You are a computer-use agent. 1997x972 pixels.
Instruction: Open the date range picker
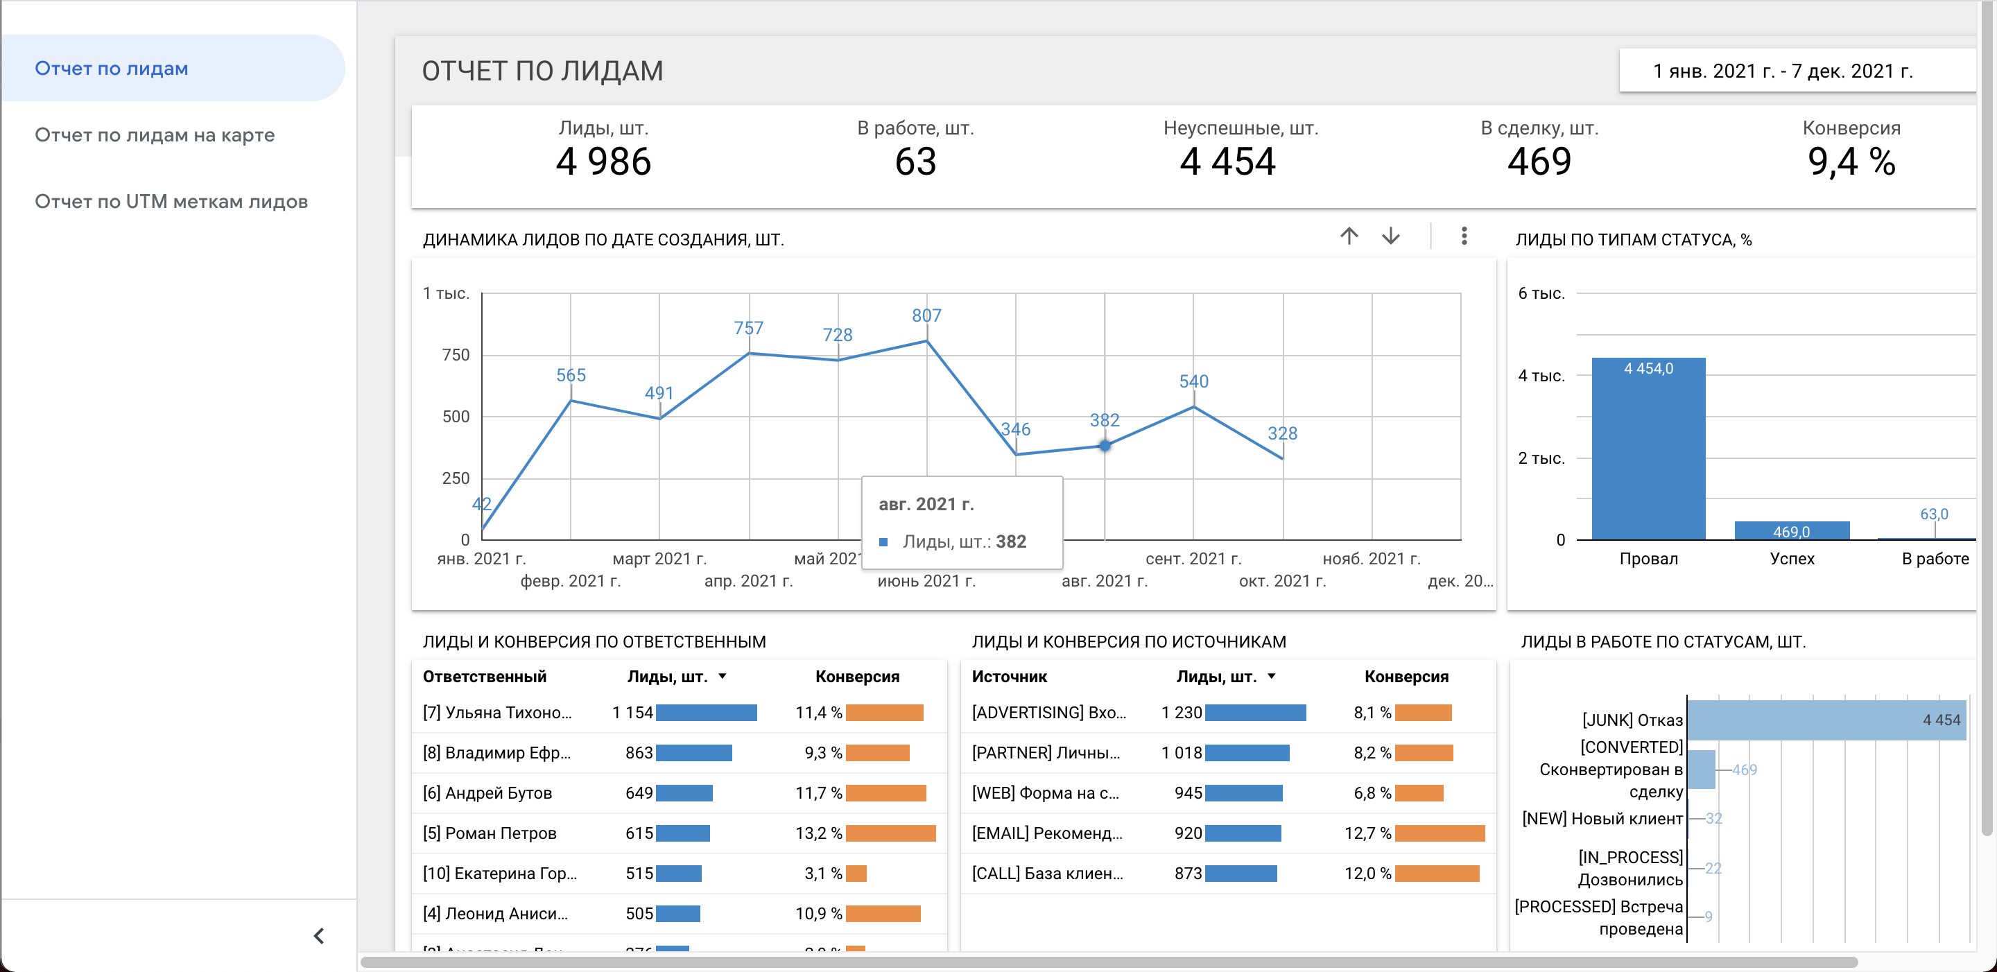point(1782,71)
